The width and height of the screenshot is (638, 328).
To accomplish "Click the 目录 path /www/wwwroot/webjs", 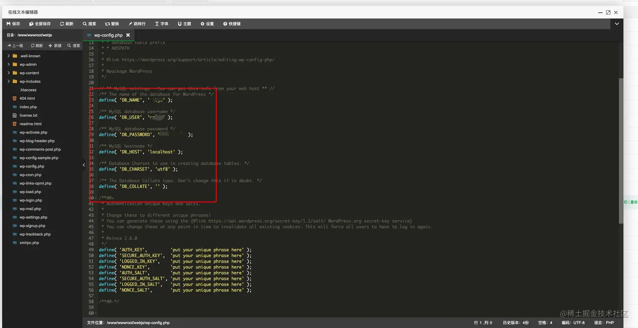I will pyautogui.click(x=35, y=35).
